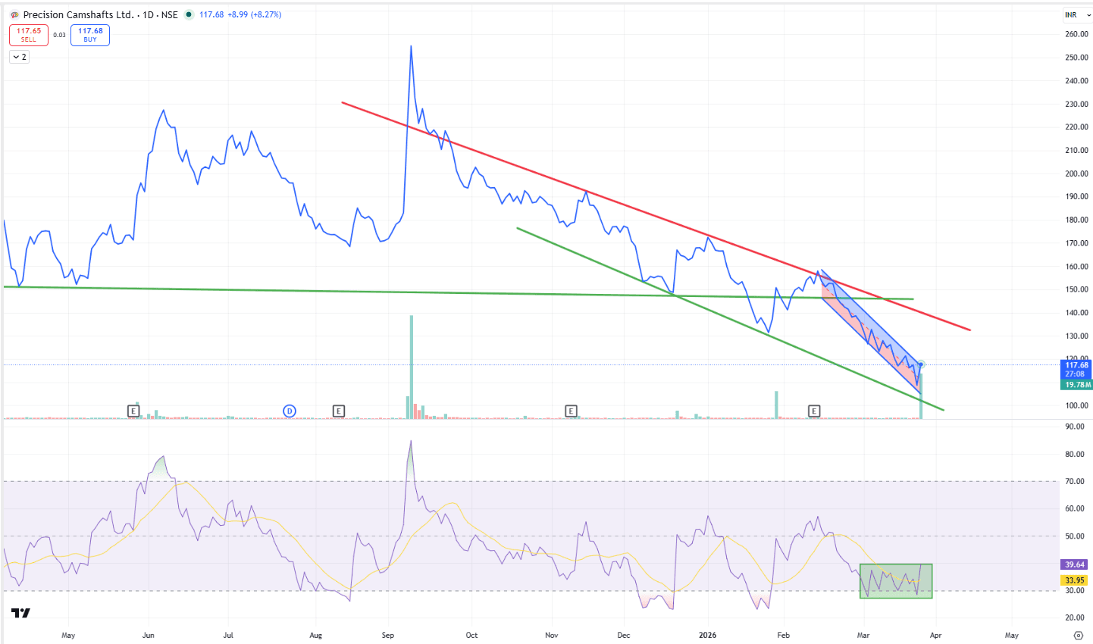Open the earnings marker near November
This screenshot has height=644, width=1093.
point(572,411)
